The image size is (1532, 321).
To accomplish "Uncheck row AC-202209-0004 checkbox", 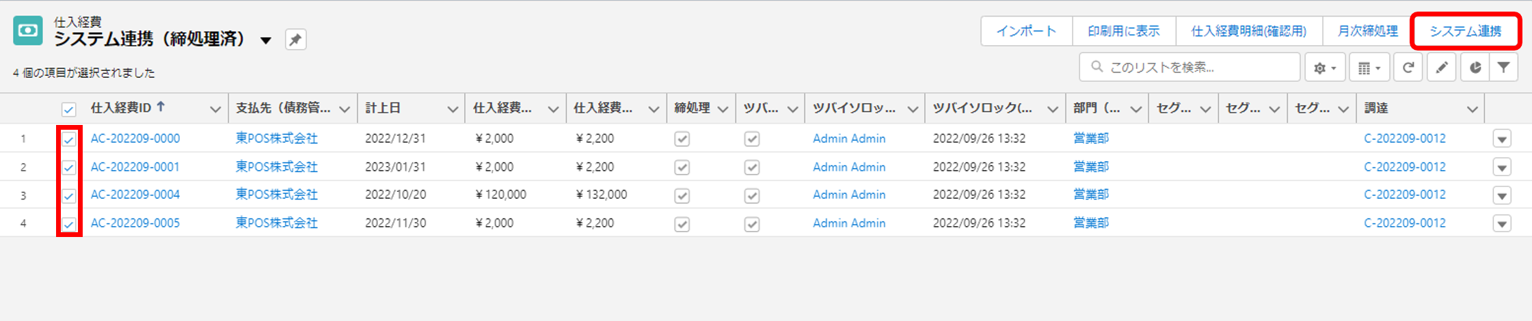I will tap(69, 196).
